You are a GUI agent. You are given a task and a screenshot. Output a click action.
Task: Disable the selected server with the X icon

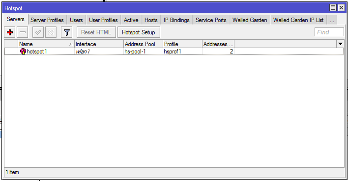tap(51, 32)
